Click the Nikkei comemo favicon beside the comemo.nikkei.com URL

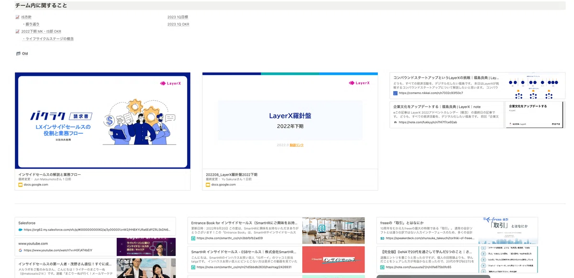396,93
